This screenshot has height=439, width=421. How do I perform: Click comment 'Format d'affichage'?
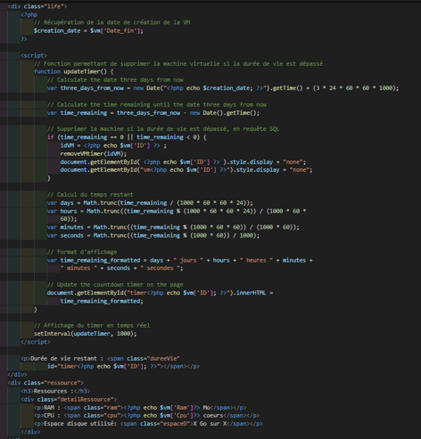click(82, 252)
